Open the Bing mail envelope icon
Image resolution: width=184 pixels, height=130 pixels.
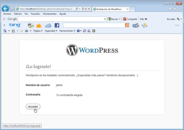pos(48,25)
